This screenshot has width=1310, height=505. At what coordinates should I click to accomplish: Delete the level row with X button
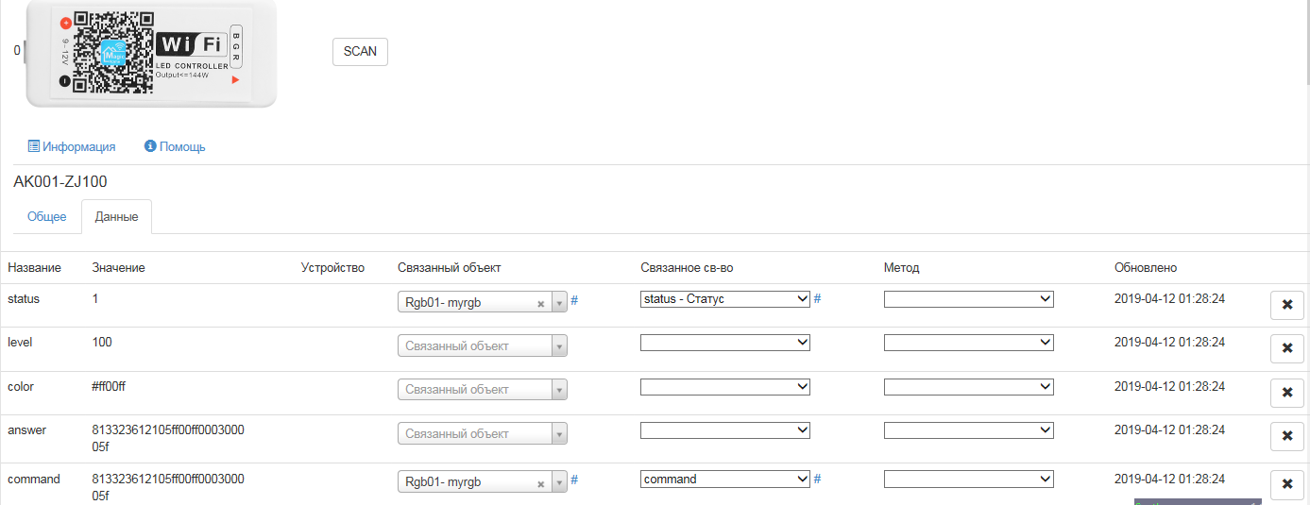click(x=1286, y=348)
